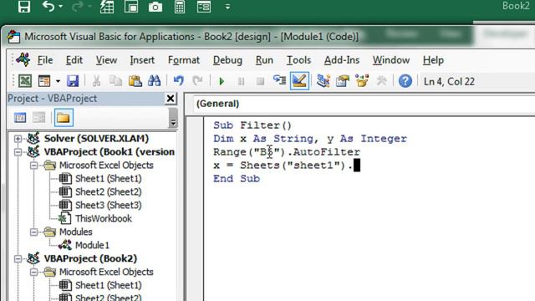The image size is (535, 301).
Task: Collapse Book1 Microsoft Excel Objects folder
Action: 33,166
